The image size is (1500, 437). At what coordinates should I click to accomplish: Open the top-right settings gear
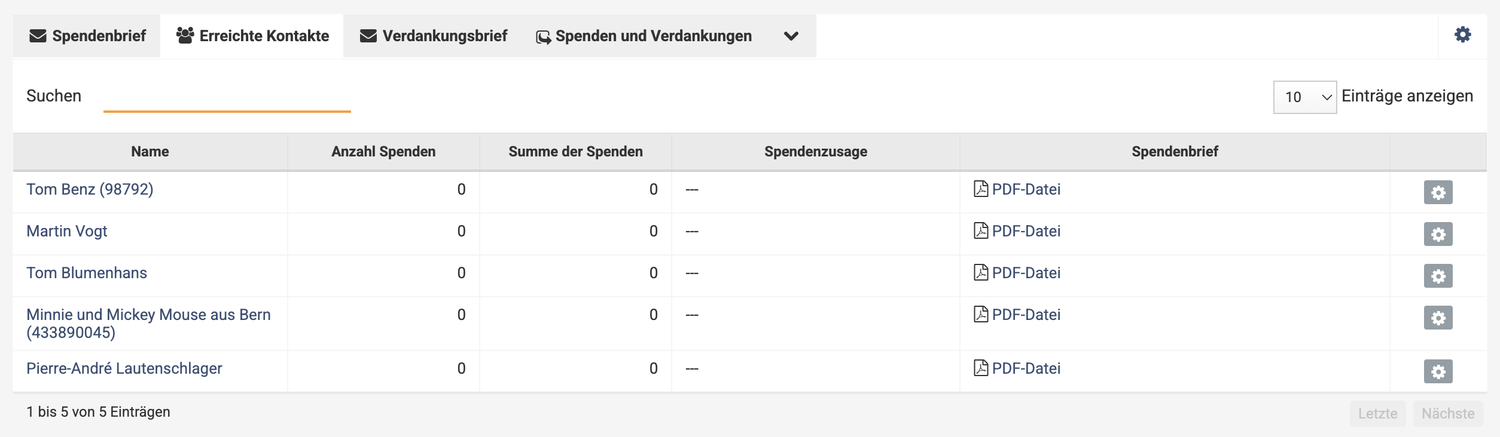pyautogui.click(x=1462, y=35)
